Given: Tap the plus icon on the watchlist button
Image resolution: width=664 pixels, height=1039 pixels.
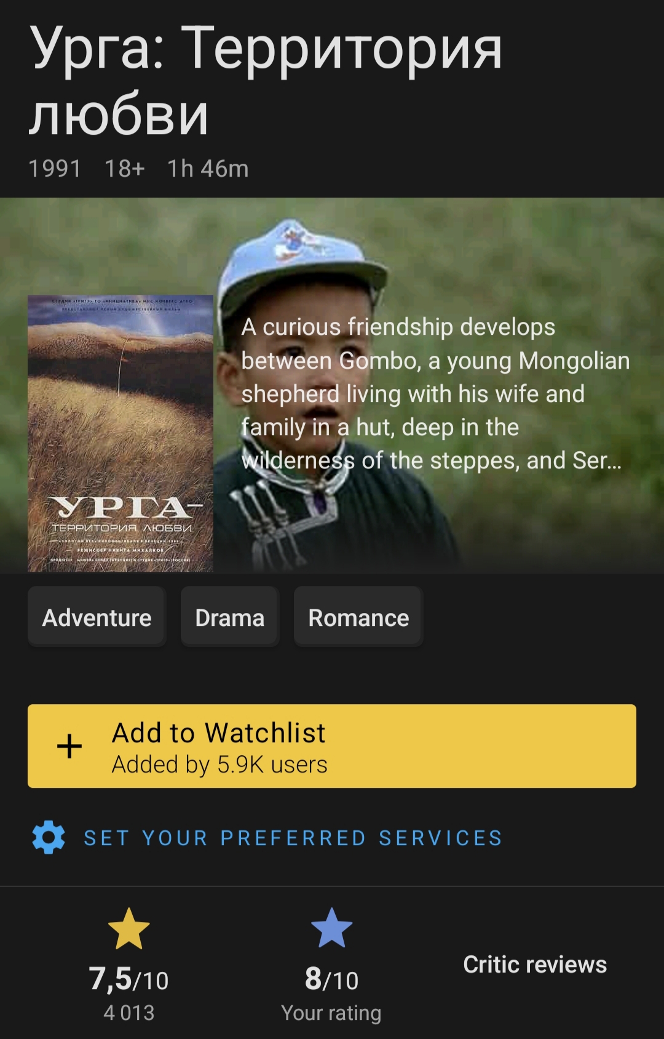Looking at the screenshot, I should pyautogui.click(x=69, y=746).
